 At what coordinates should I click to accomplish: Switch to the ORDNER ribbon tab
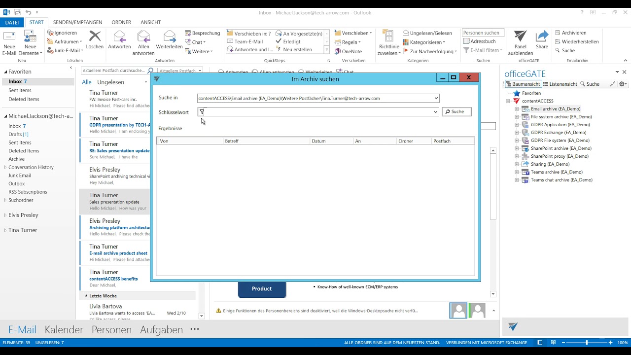pos(121,22)
